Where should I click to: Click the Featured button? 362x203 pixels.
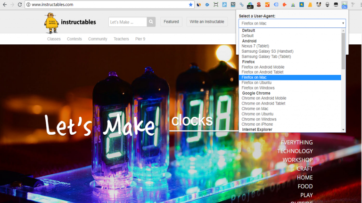pos(171,22)
